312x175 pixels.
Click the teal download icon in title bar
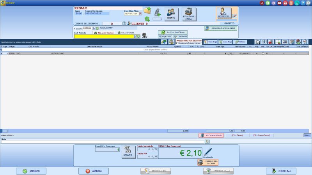click(x=297, y=3)
